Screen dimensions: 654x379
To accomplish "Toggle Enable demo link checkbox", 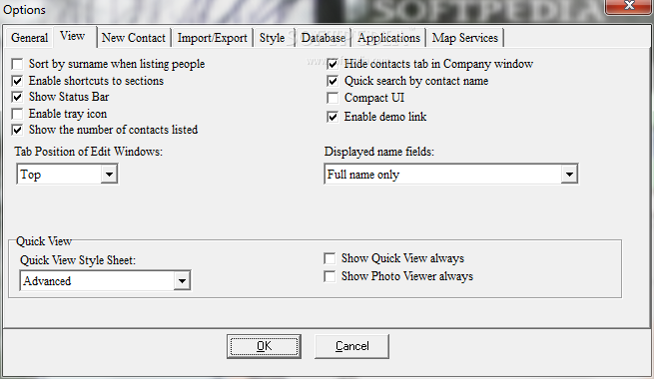I will pyautogui.click(x=332, y=117).
